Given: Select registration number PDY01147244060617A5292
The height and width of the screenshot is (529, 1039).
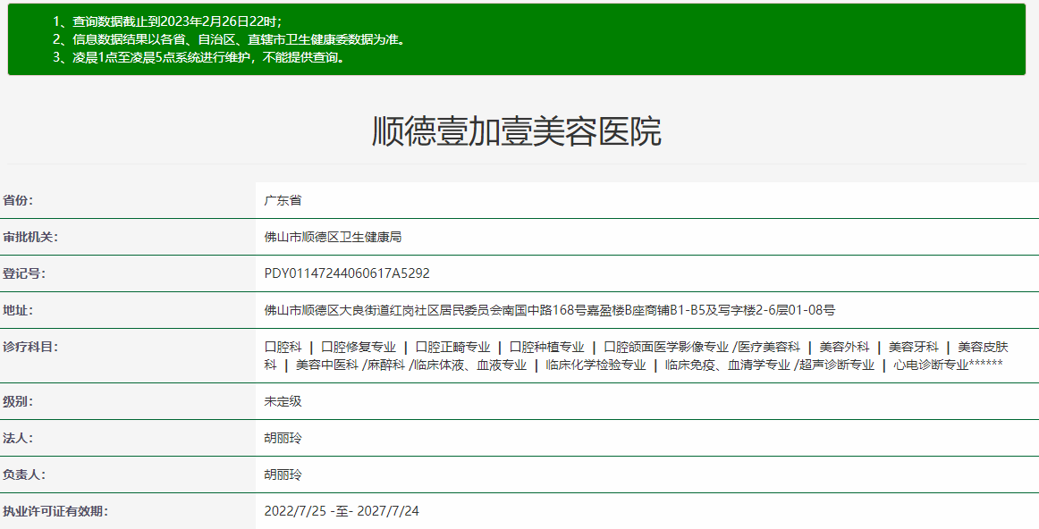Looking at the screenshot, I should [x=347, y=273].
